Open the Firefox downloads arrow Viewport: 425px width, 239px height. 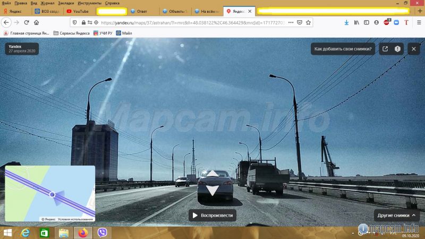(347, 22)
